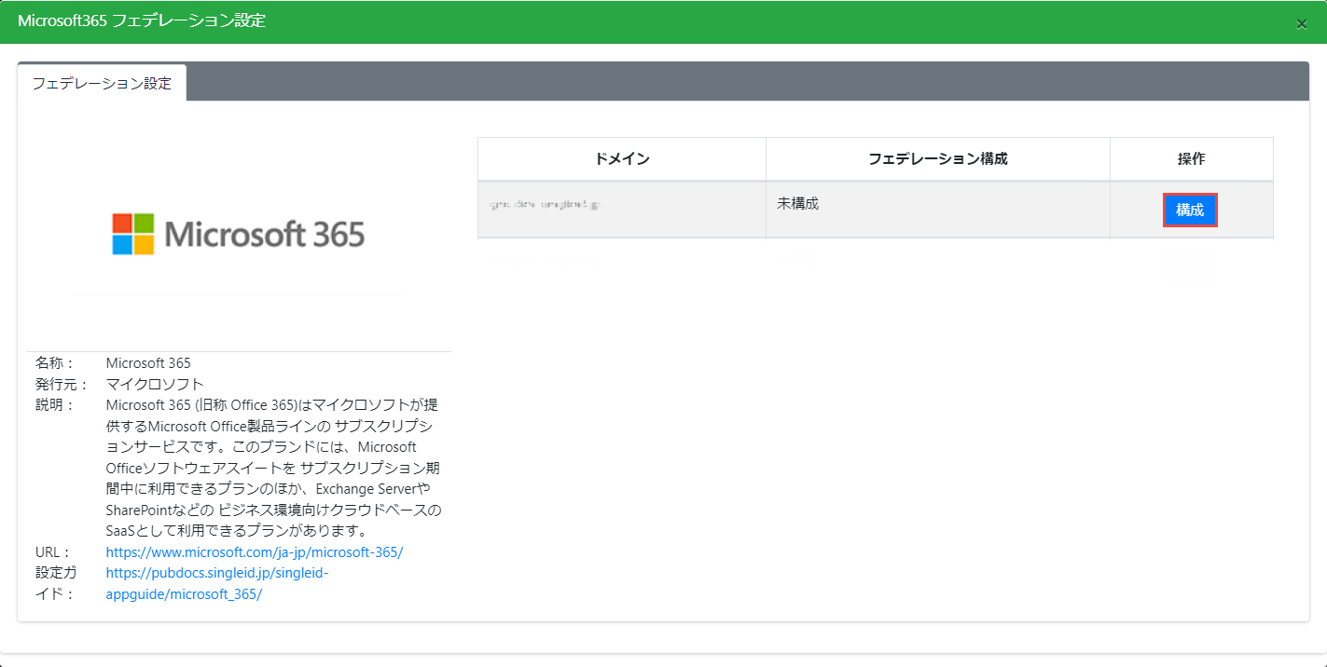Screen dimensions: 1327x667
Task: Select the フェデレーション設定 tab
Action: pyautogui.click(x=102, y=83)
